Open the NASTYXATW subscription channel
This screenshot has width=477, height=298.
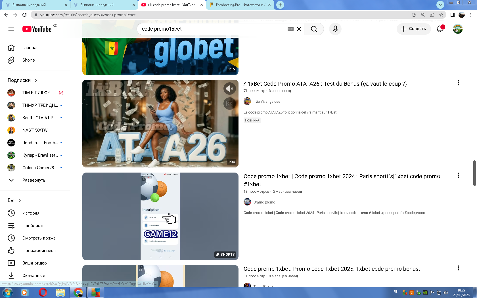35,130
